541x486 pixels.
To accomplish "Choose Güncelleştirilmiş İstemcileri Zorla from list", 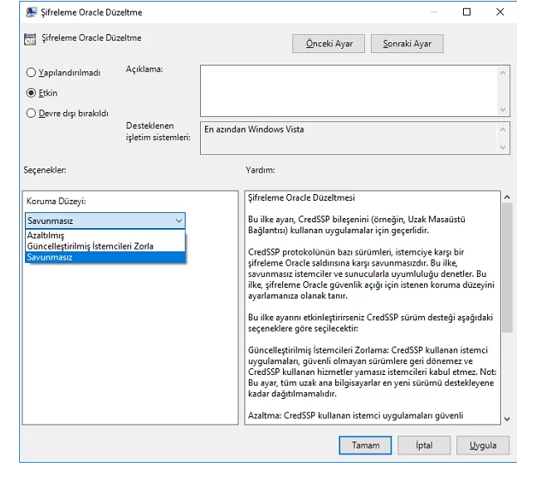I will click(105, 246).
